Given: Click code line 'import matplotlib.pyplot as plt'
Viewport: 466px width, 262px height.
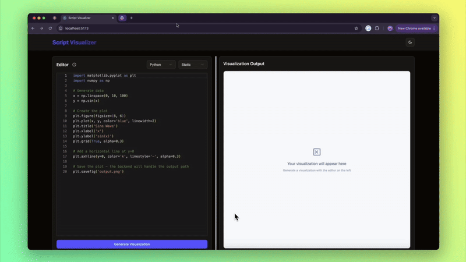Looking at the screenshot, I should tap(105, 76).
